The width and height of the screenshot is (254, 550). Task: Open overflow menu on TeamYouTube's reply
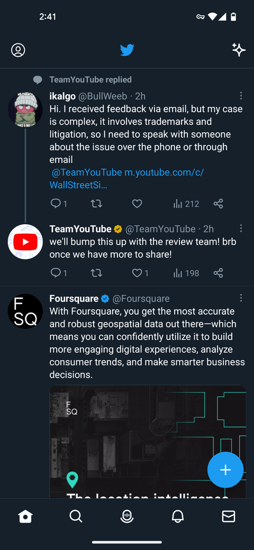241,228
